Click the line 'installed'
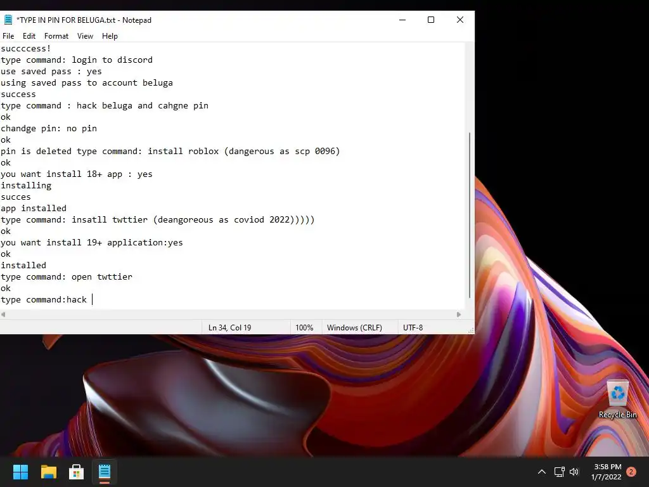649x487 pixels. [x=23, y=266]
